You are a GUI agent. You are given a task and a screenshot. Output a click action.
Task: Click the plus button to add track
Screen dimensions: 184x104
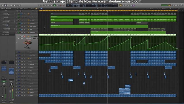coord(18,11)
